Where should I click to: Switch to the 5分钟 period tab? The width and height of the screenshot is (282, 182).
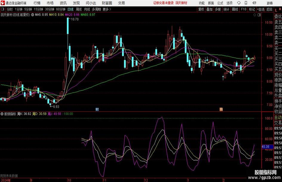pos(28,9)
